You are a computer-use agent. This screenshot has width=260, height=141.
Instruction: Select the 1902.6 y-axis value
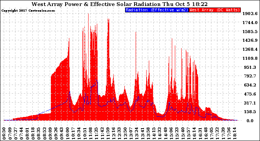(250, 14)
